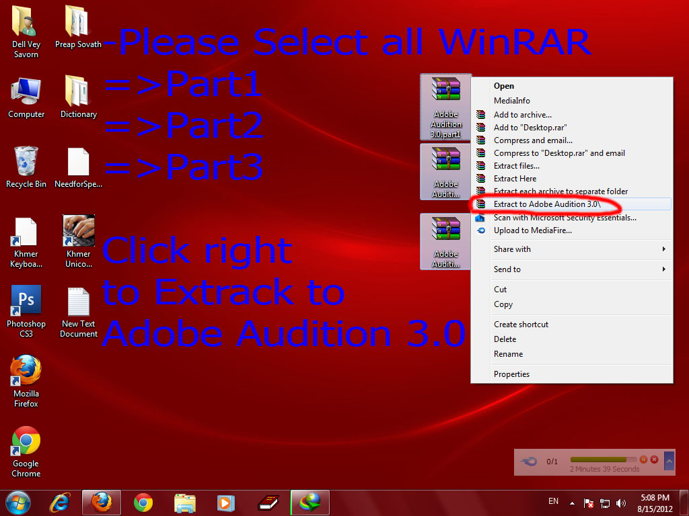
Task: Pause the MediaFire upload
Action: [x=643, y=460]
